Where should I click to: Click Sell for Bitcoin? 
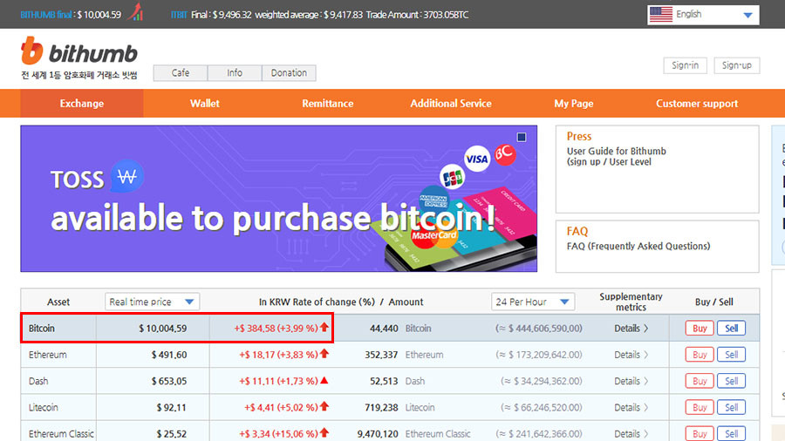coord(732,329)
